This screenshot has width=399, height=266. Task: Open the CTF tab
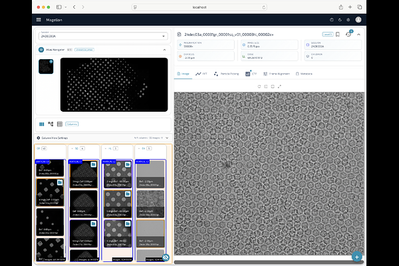coord(251,74)
